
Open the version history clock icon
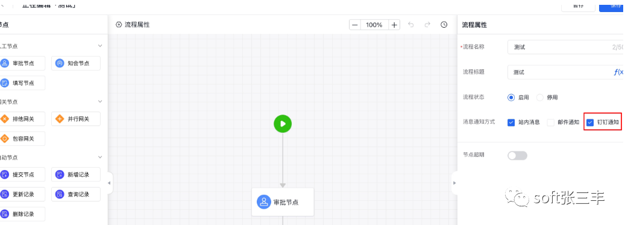444,25
